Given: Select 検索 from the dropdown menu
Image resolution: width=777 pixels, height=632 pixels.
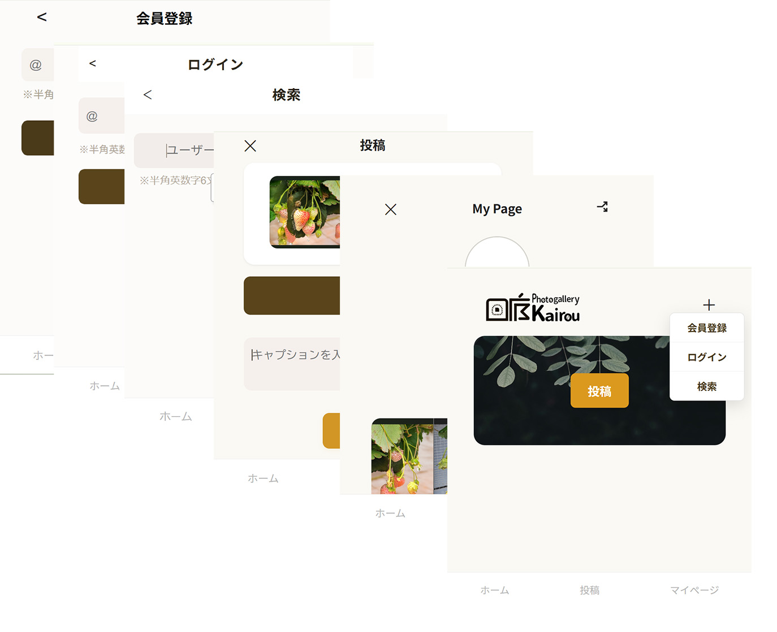Looking at the screenshot, I should [x=707, y=386].
